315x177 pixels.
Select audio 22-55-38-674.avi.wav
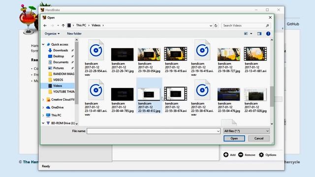pos(202,98)
